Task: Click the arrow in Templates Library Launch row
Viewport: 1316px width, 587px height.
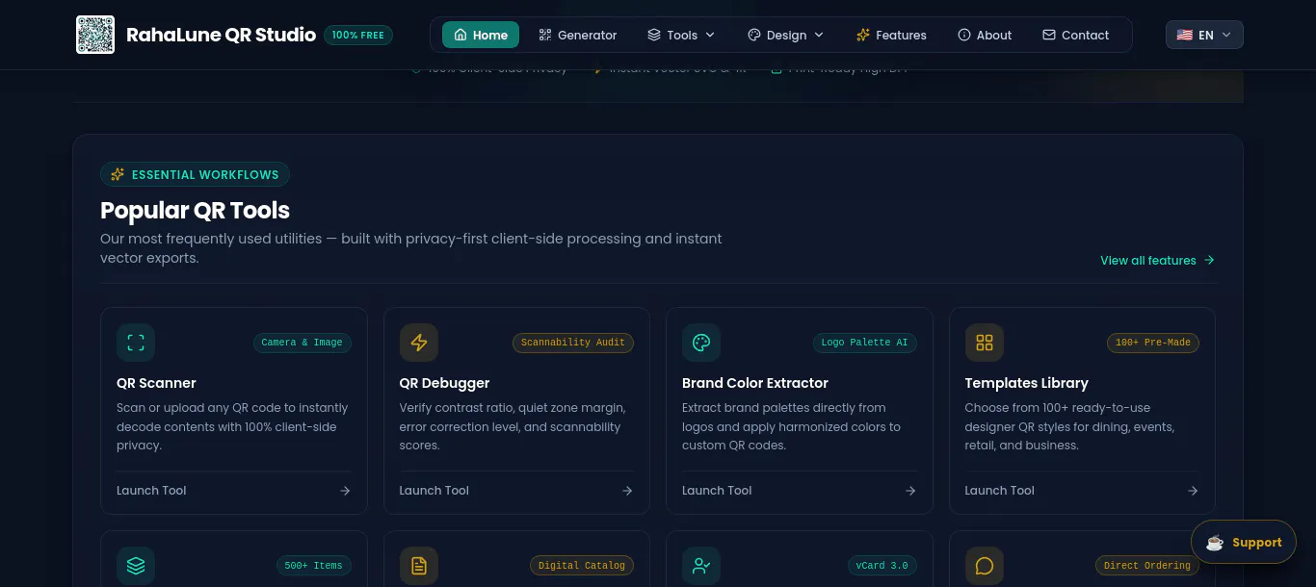Action: [1193, 491]
